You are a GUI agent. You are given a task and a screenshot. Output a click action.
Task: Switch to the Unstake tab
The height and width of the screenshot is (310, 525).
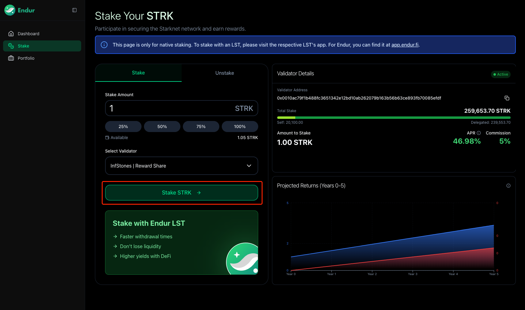pyautogui.click(x=225, y=73)
